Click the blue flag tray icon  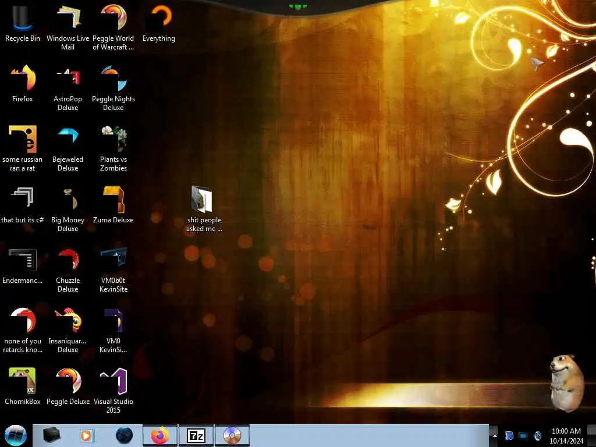click(x=509, y=435)
